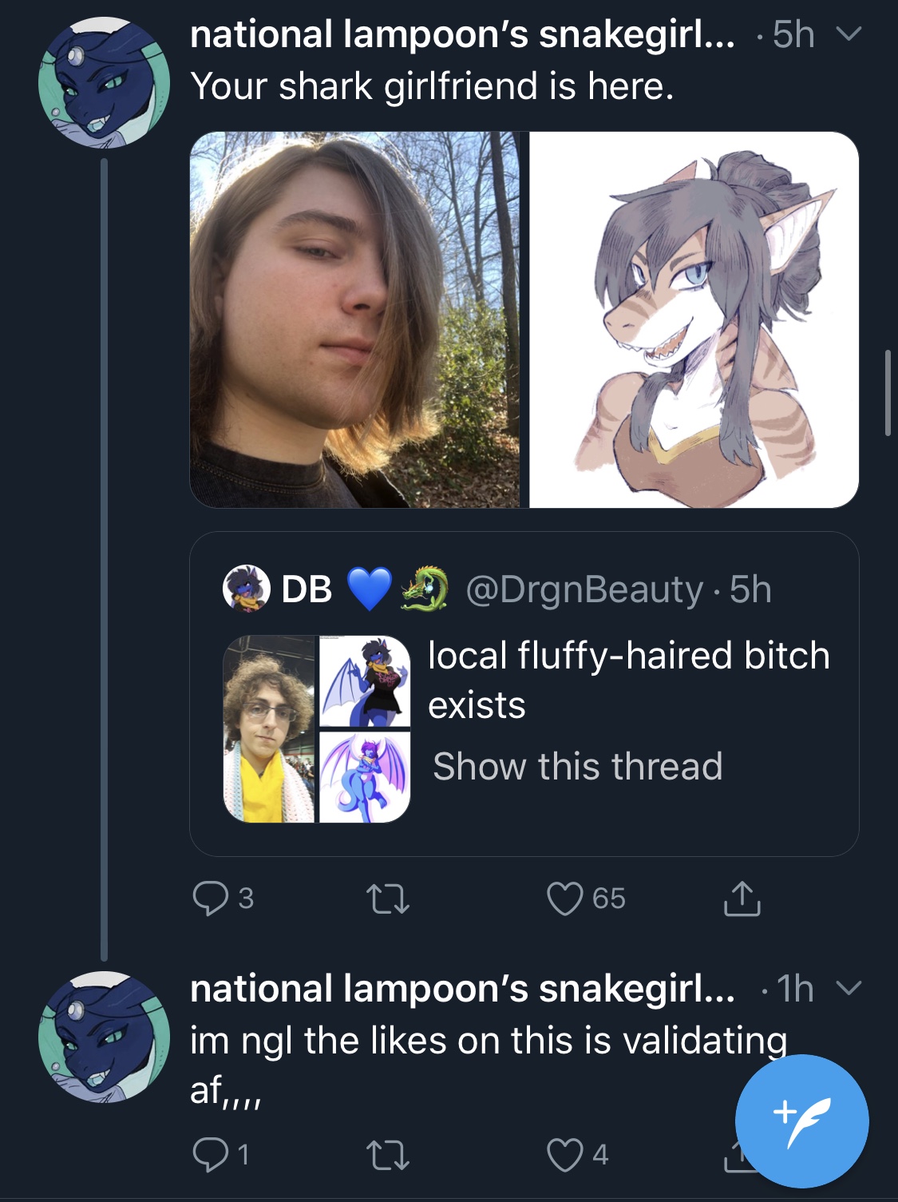The width and height of the screenshot is (898, 1202).
Task: View the curly-haired photo in quoted tweet
Action: pos(269,728)
